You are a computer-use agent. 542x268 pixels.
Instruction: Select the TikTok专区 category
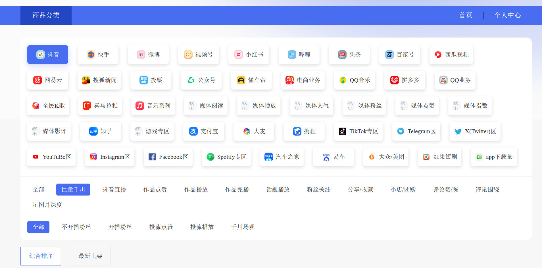coord(358,131)
